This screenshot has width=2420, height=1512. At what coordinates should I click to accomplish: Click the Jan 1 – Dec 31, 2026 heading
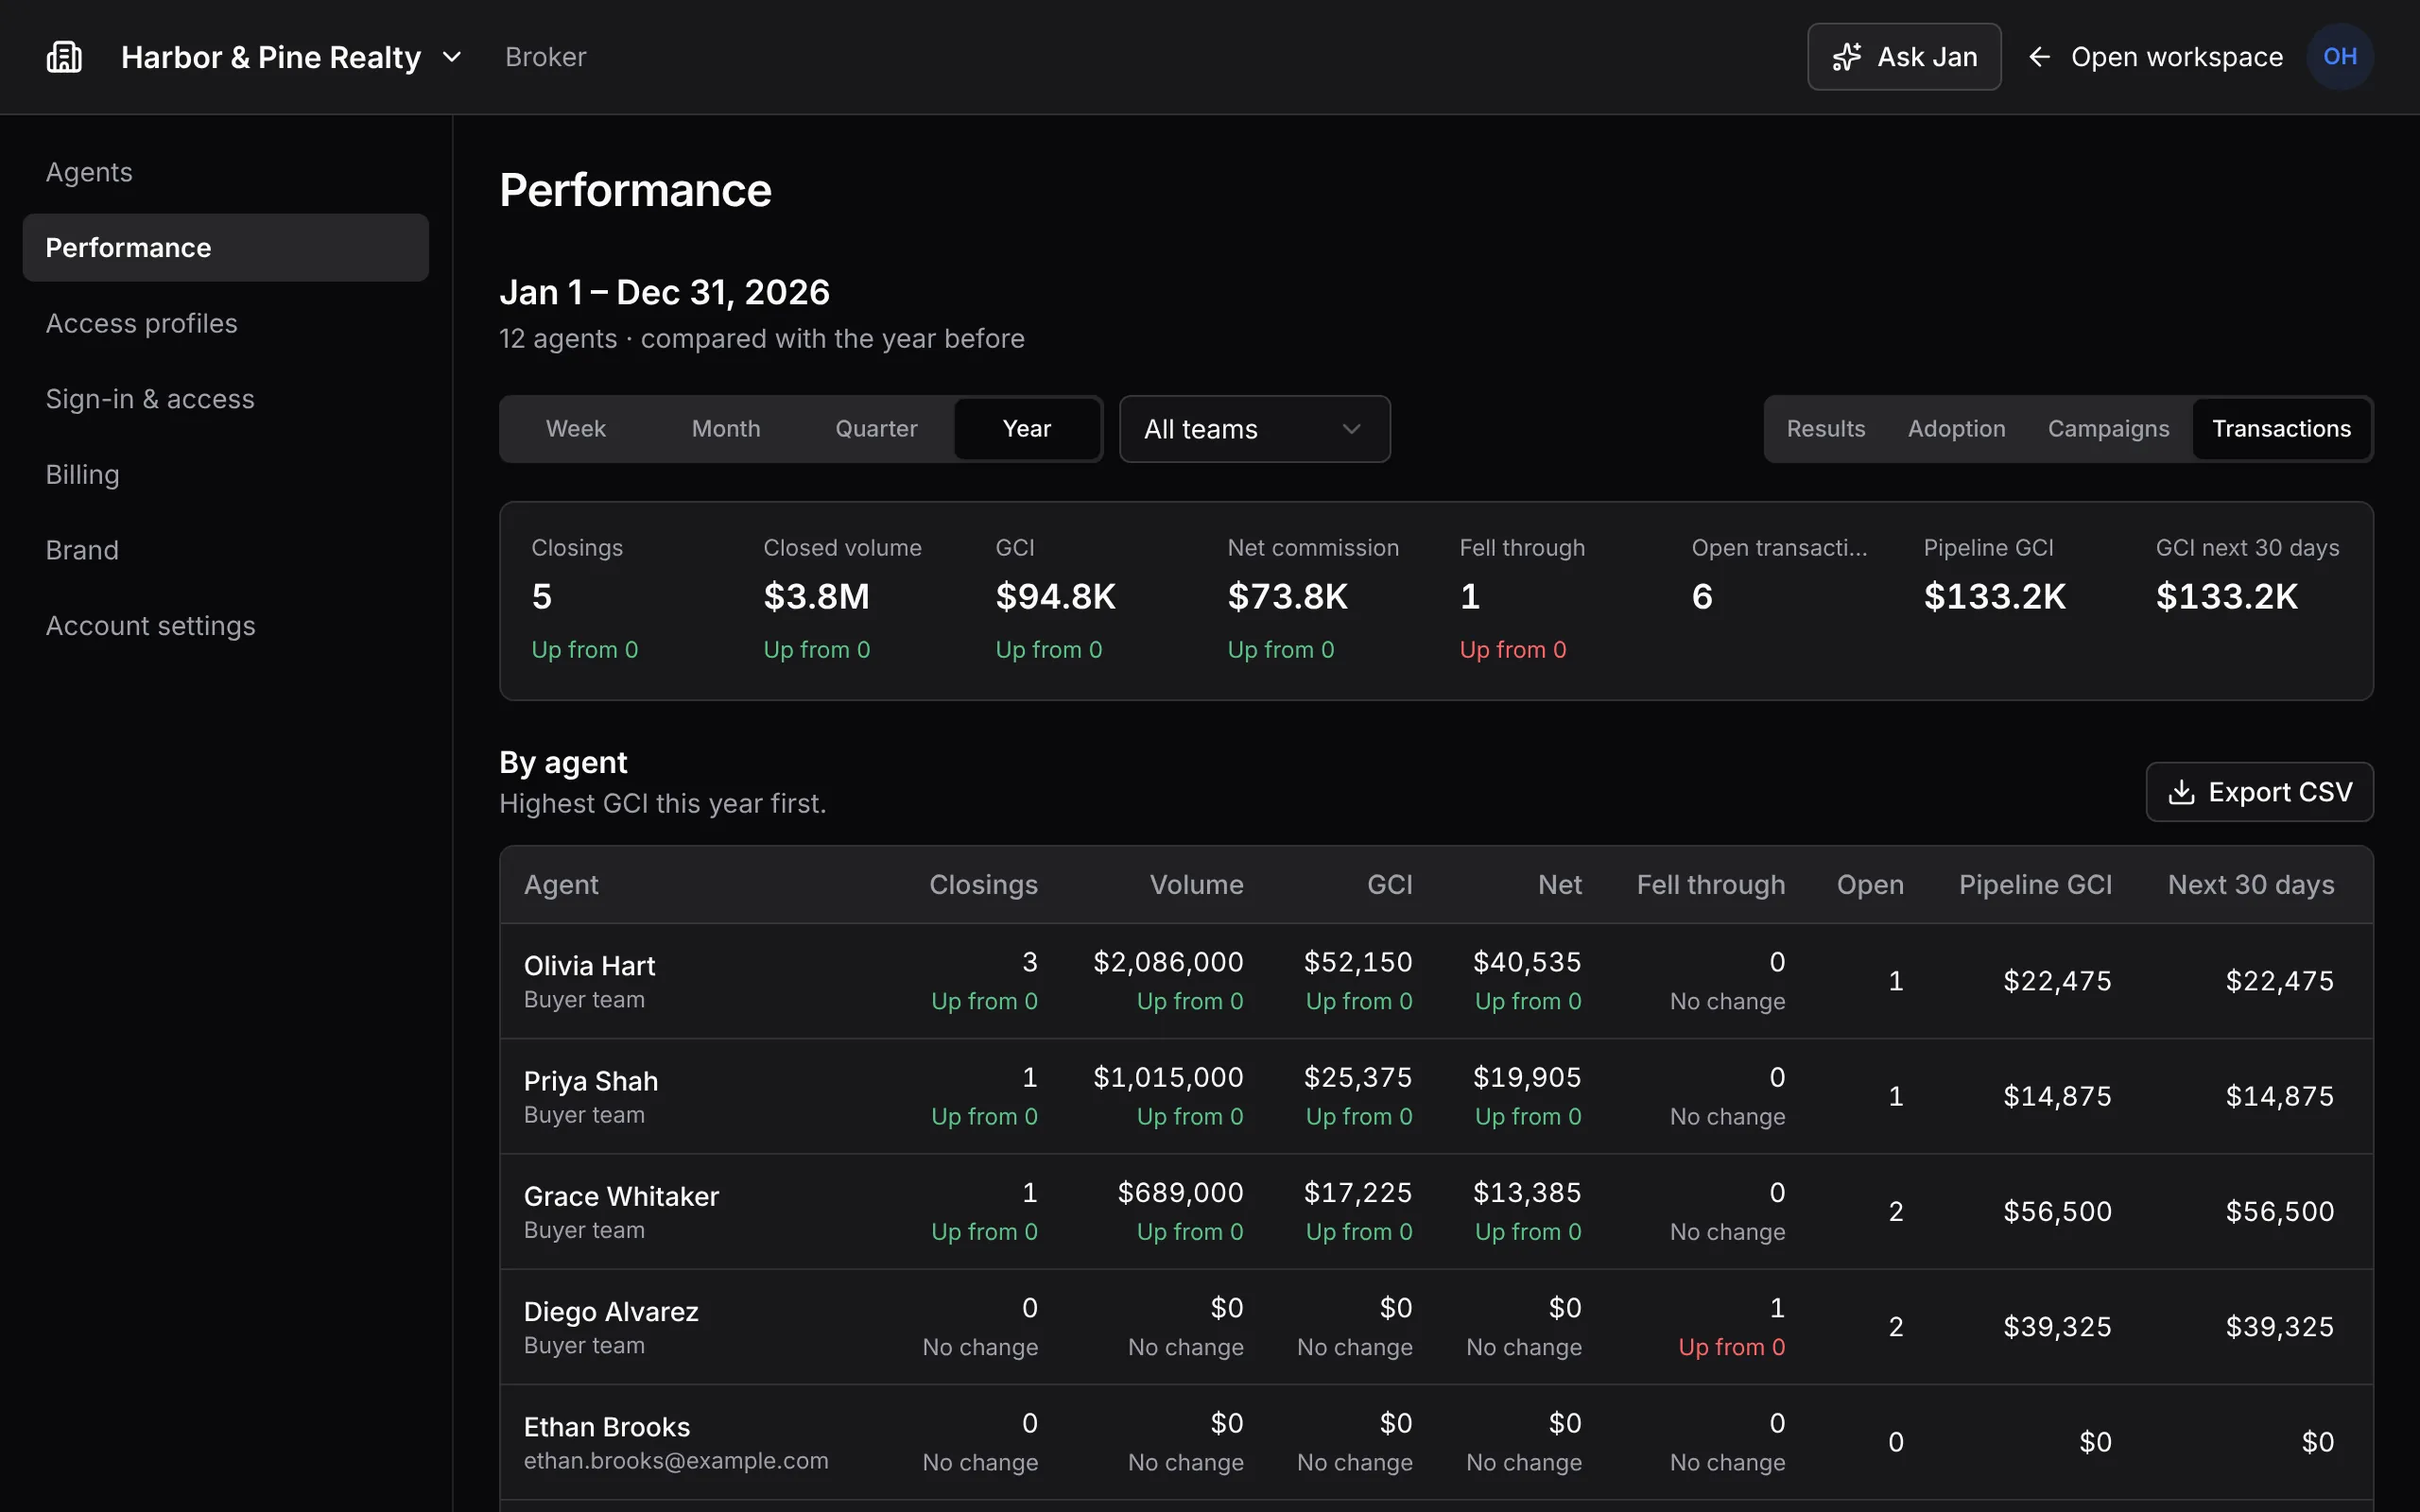(664, 292)
